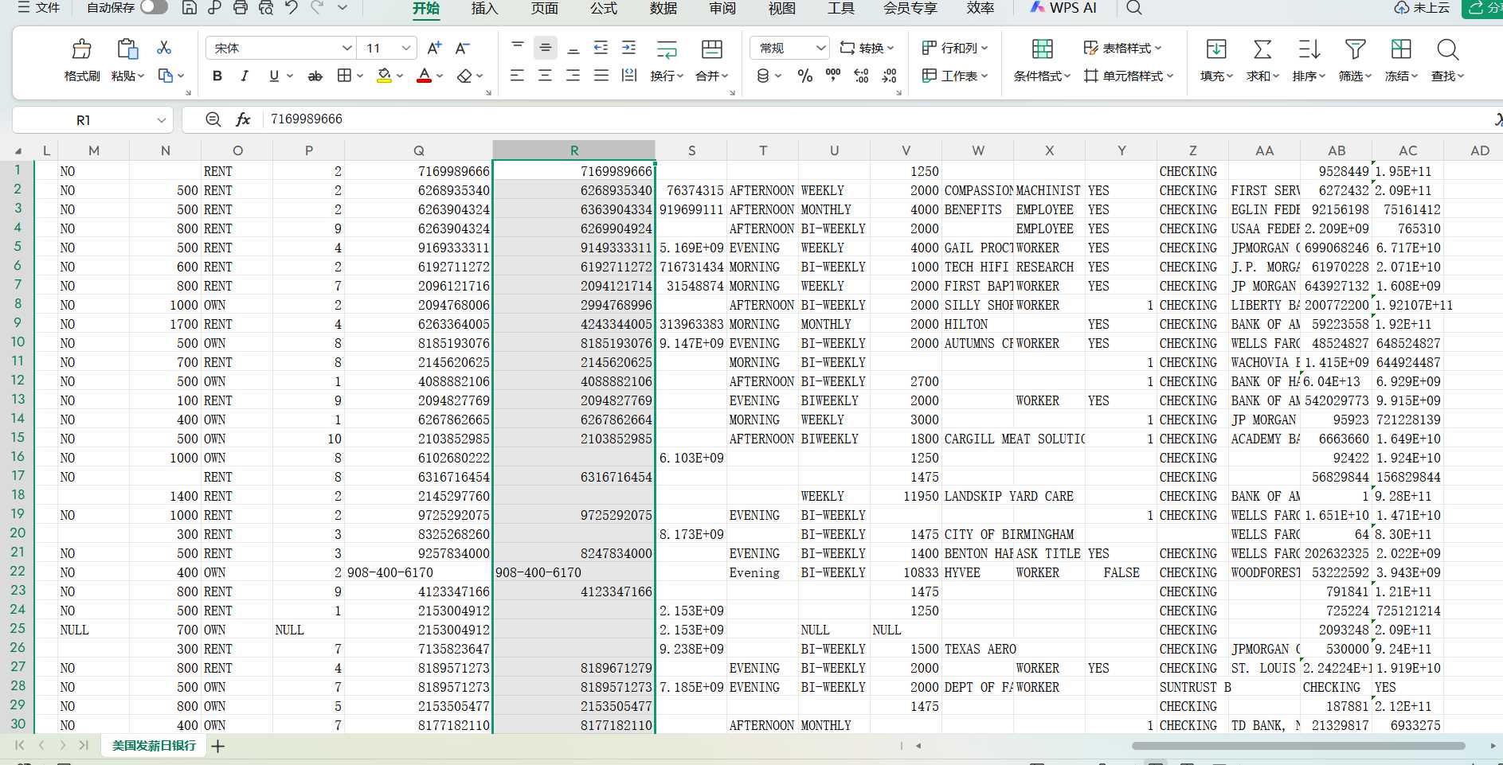This screenshot has height=765, width=1503.
Task: Increase decimal places
Action: (861, 76)
